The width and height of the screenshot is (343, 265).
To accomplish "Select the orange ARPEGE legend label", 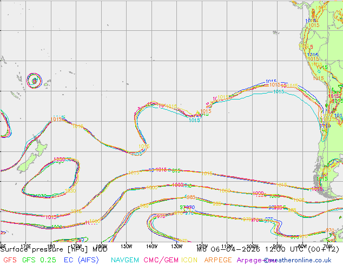I will point(218,260).
